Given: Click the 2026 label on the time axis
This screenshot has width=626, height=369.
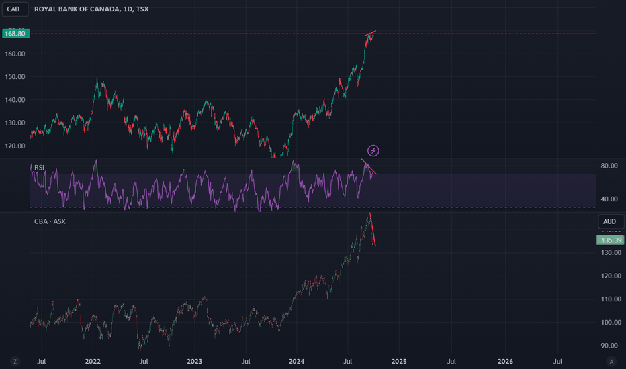Looking at the screenshot, I should pyautogui.click(x=505, y=362).
